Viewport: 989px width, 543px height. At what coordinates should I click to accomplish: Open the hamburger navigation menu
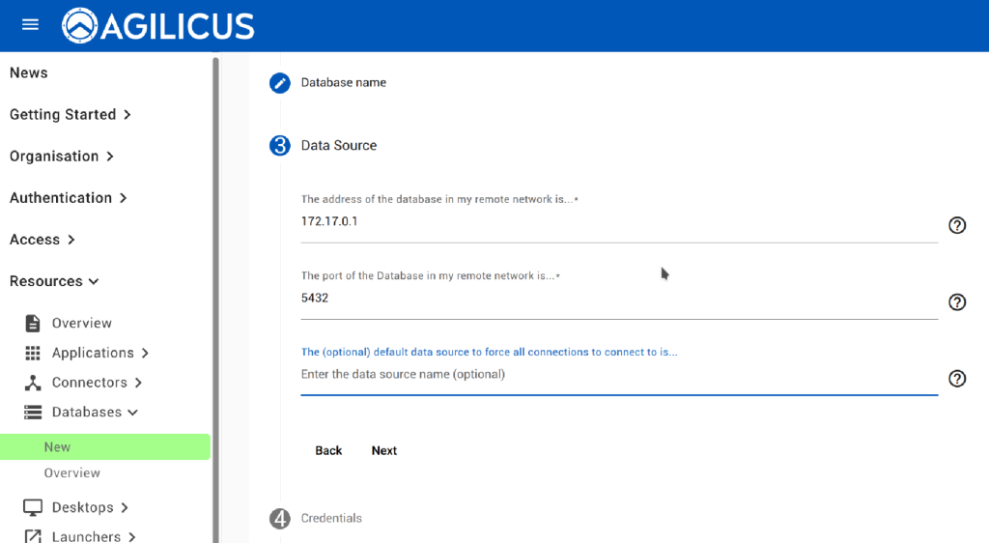pyautogui.click(x=30, y=24)
